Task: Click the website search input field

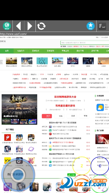Action: point(85,43)
